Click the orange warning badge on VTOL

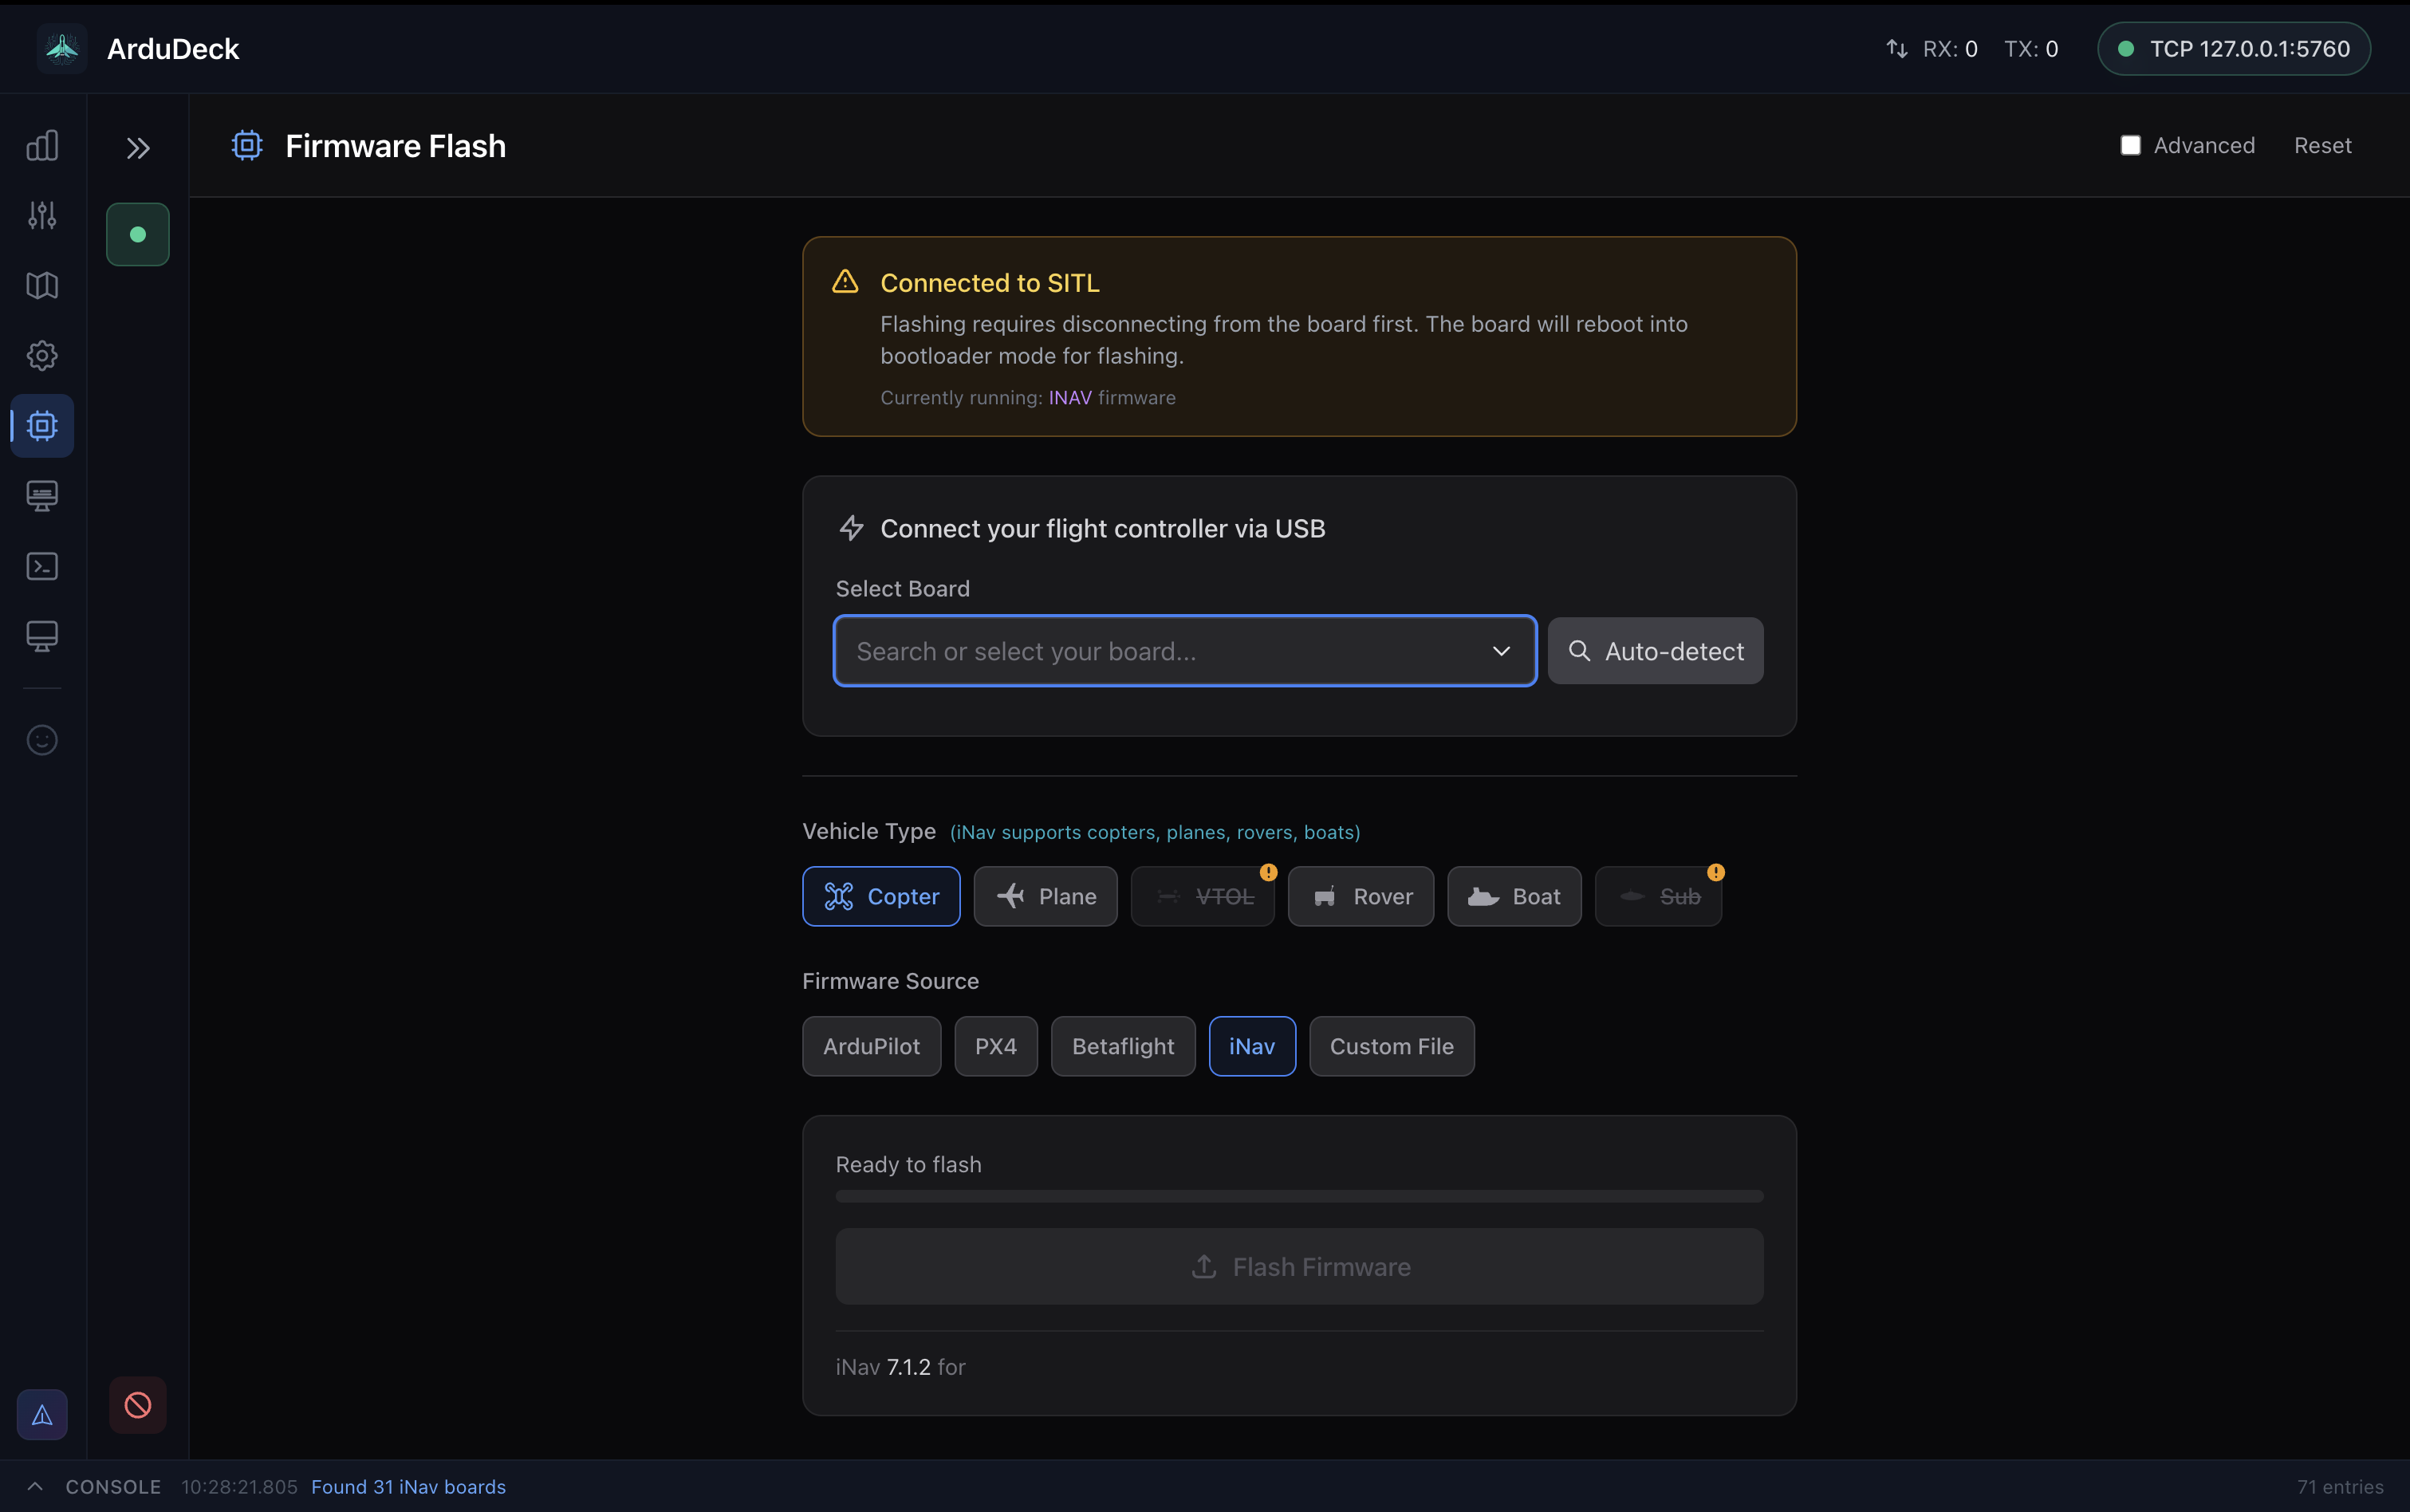(x=1268, y=872)
